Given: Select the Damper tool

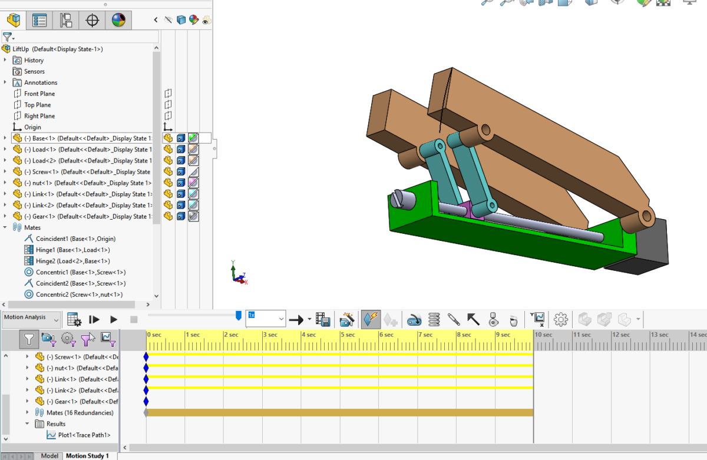Looking at the screenshot, I should coord(452,319).
